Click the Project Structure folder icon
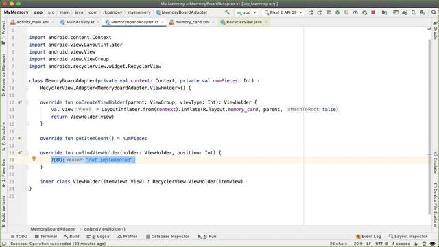439x247 pixels. coord(384,12)
